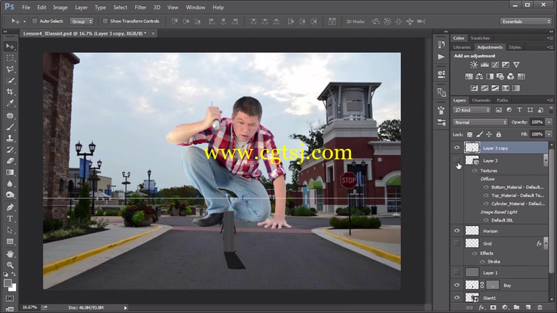The image size is (557, 313).
Task: Hide the Boy layer
Action: pos(457,284)
